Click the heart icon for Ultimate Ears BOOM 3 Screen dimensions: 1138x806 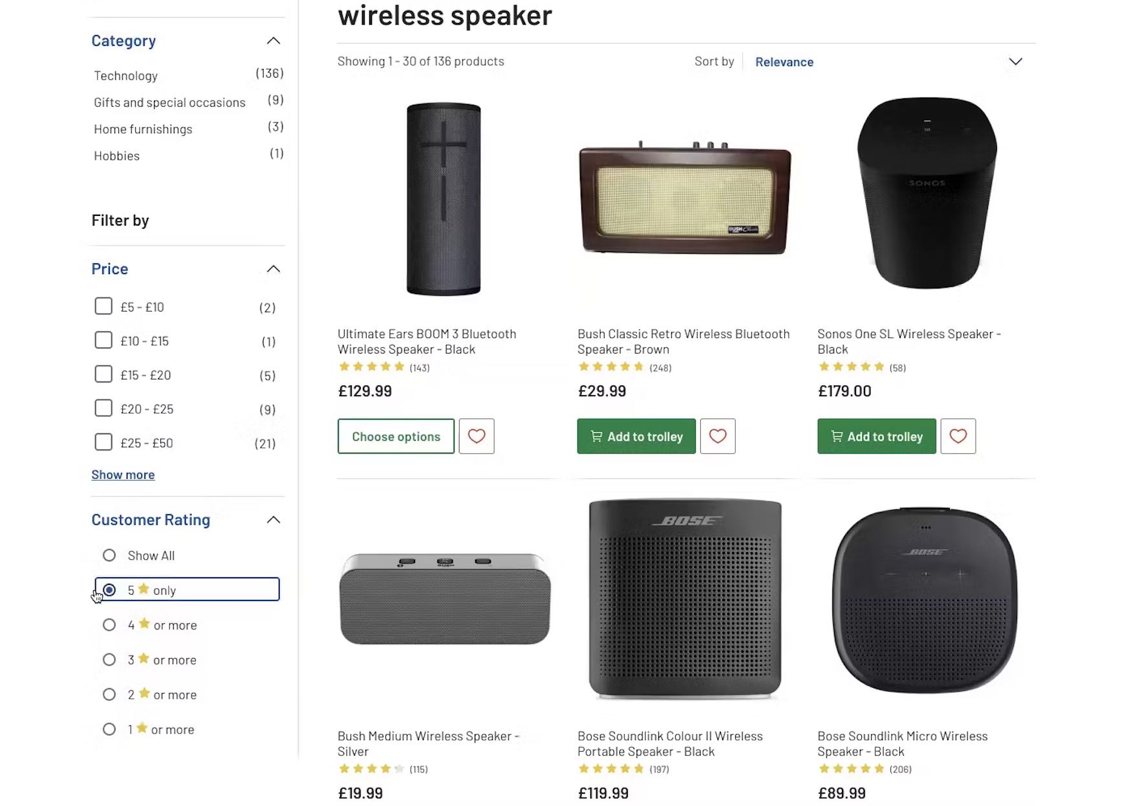pyautogui.click(x=477, y=436)
